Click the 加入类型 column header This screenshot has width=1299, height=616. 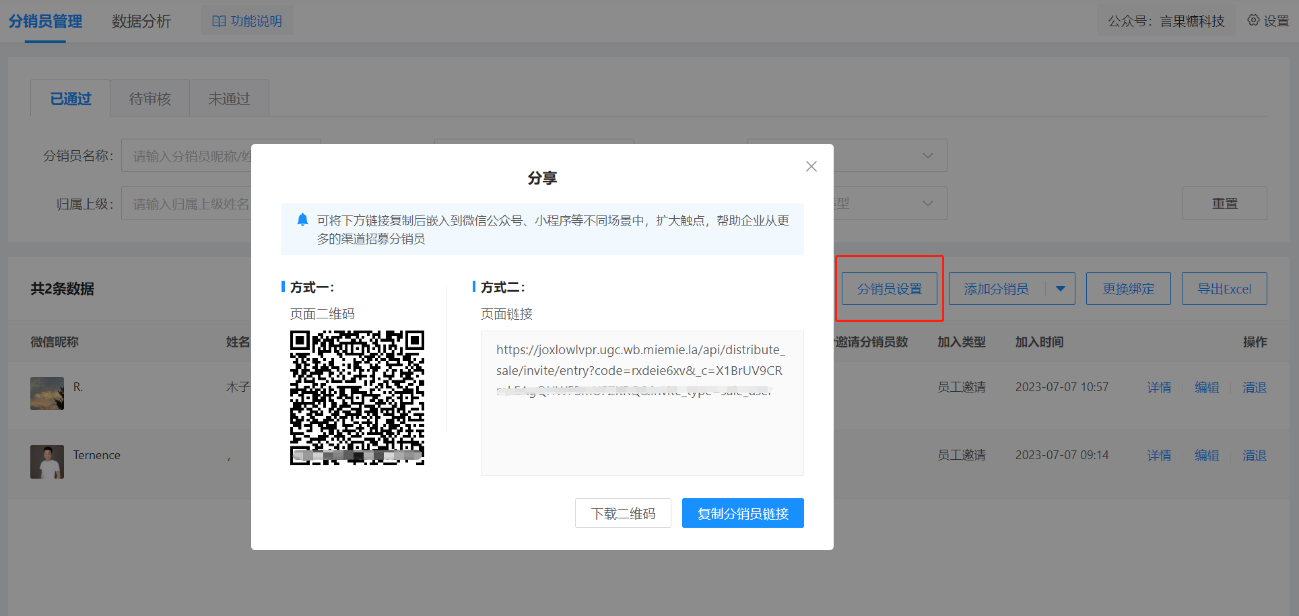(x=962, y=342)
